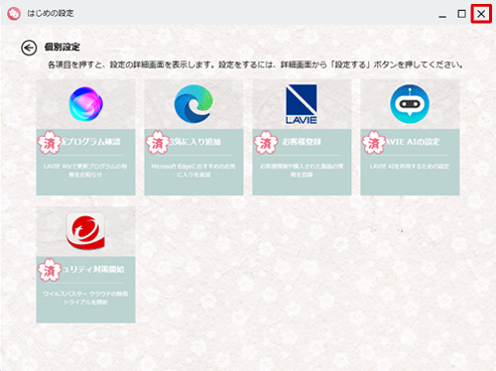Click the Microsoft Edge logo icon
496x371 pixels.
click(193, 104)
